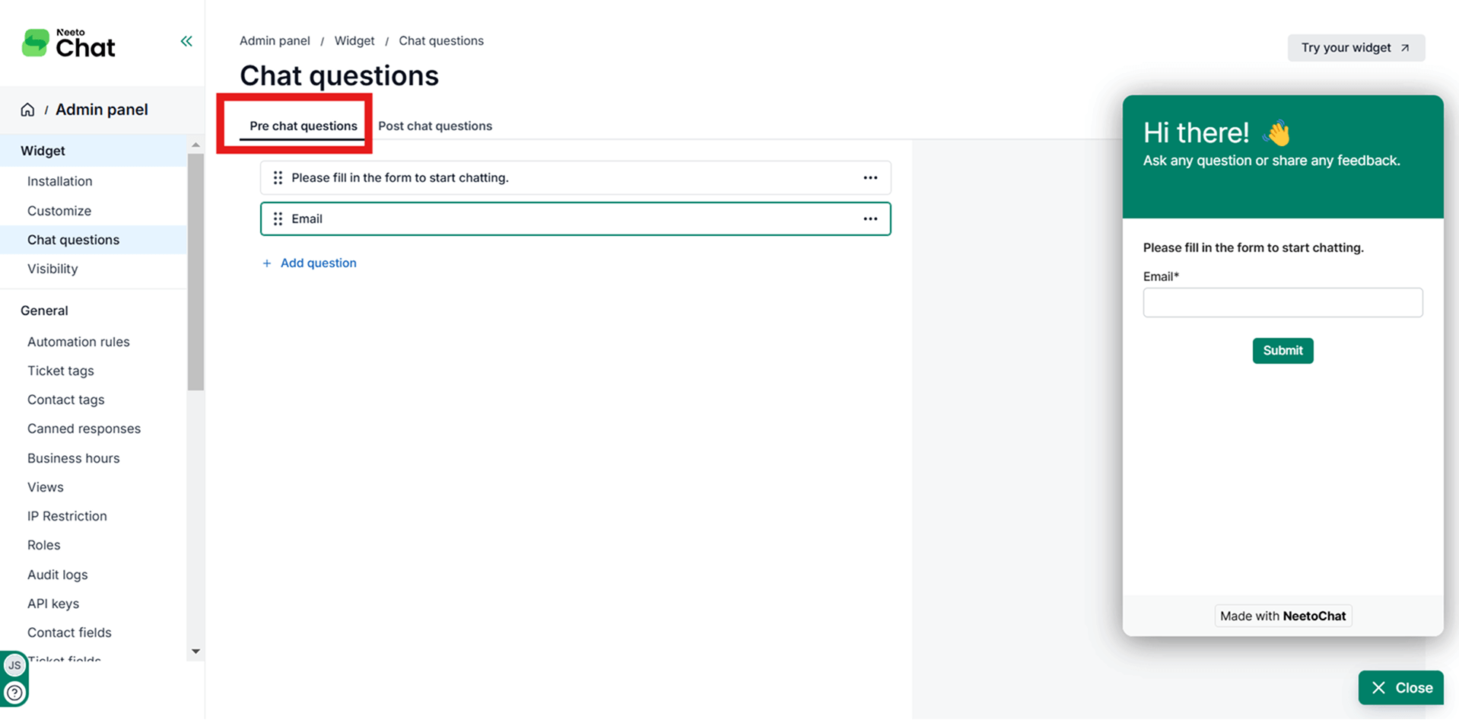
Task: Open the Customize sidebar item
Action: [x=59, y=211]
